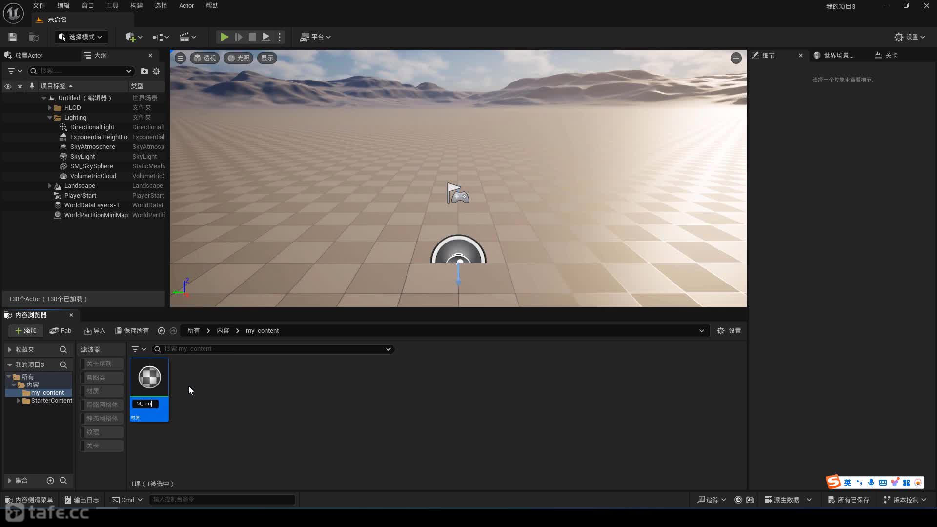Image resolution: width=937 pixels, height=527 pixels.
Task: Open the content browse icon next to the save button
Action: [x=34, y=37]
